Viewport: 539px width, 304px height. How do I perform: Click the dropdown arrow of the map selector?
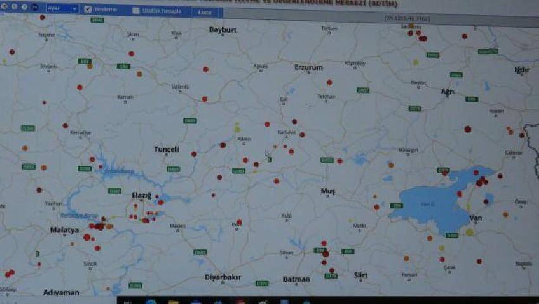75,9
